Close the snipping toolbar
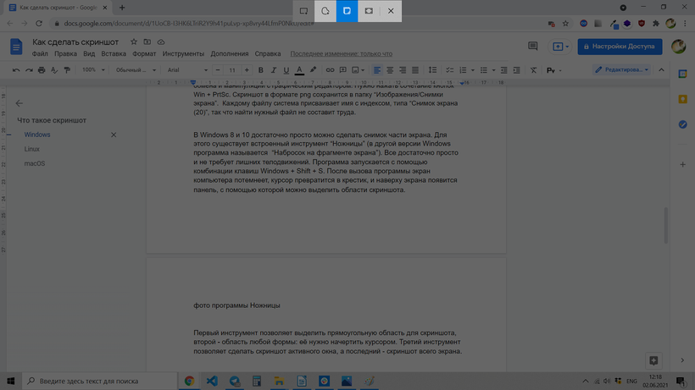The image size is (695, 390). click(x=391, y=11)
